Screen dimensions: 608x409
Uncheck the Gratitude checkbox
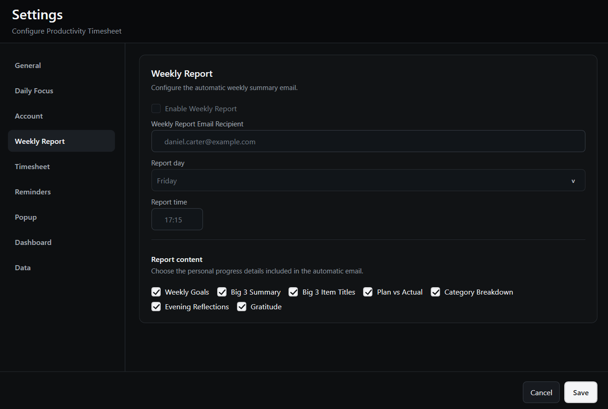click(x=242, y=307)
